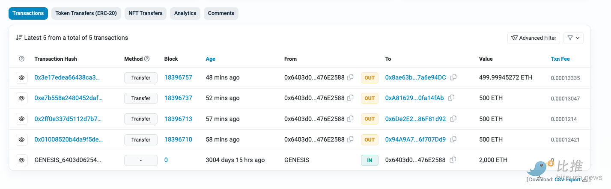Screen dimensions: 611x189
Task: Preview transaction 0xe7b558e2480452daf with eye icon
Action: click(x=22, y=98)
